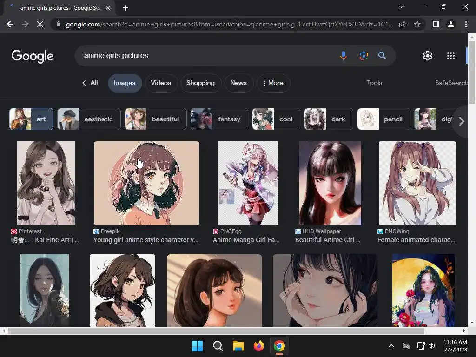Toggle the dark filter chip
The width and height of the screenshot is (476, 357).
click(329, 119)
